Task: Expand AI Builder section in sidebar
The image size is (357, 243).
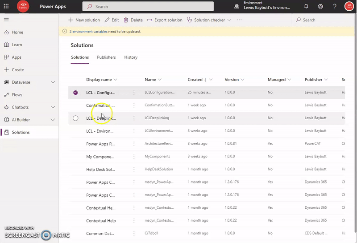Action: pyautogui.click(x=53, y=120)
